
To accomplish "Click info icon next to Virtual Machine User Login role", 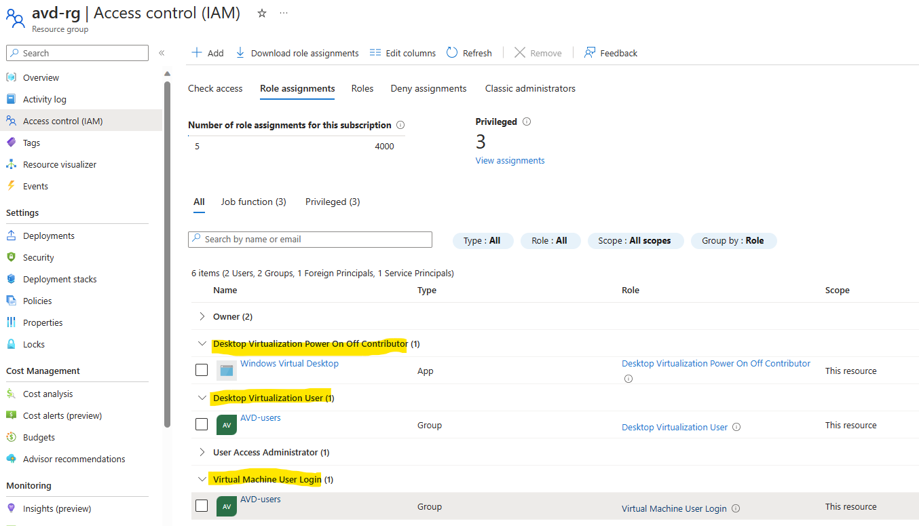I will point(736,508).
